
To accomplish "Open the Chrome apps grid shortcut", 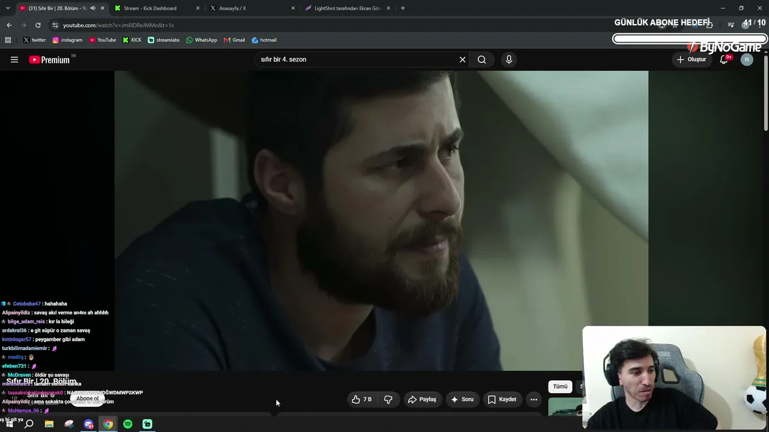I will [8, 40].
